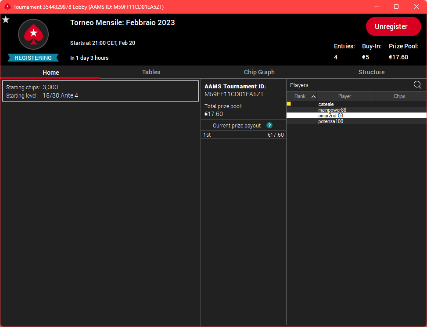
Task: Select player potenza100
Action: click(356, 121)
